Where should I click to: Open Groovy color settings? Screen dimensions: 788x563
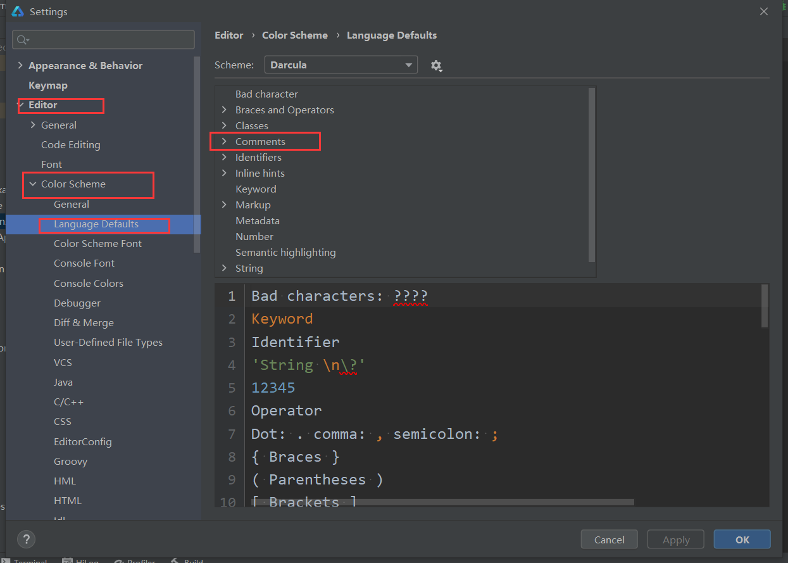[x=71, y=461]
